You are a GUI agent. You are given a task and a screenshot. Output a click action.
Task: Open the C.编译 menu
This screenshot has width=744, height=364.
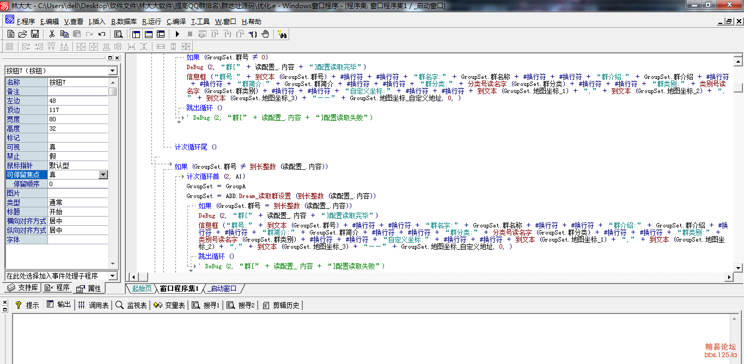tap(176, 22)
